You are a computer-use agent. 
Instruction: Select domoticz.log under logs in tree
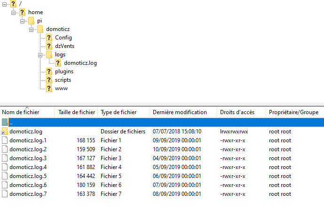tap(80, 63)
